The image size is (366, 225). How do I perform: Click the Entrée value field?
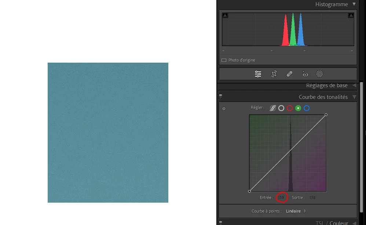(x=281, y=198)
